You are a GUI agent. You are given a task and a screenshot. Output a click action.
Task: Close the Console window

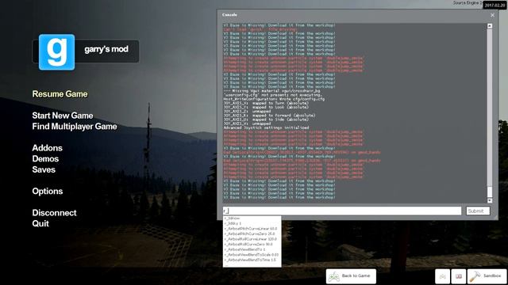point(492,15)
